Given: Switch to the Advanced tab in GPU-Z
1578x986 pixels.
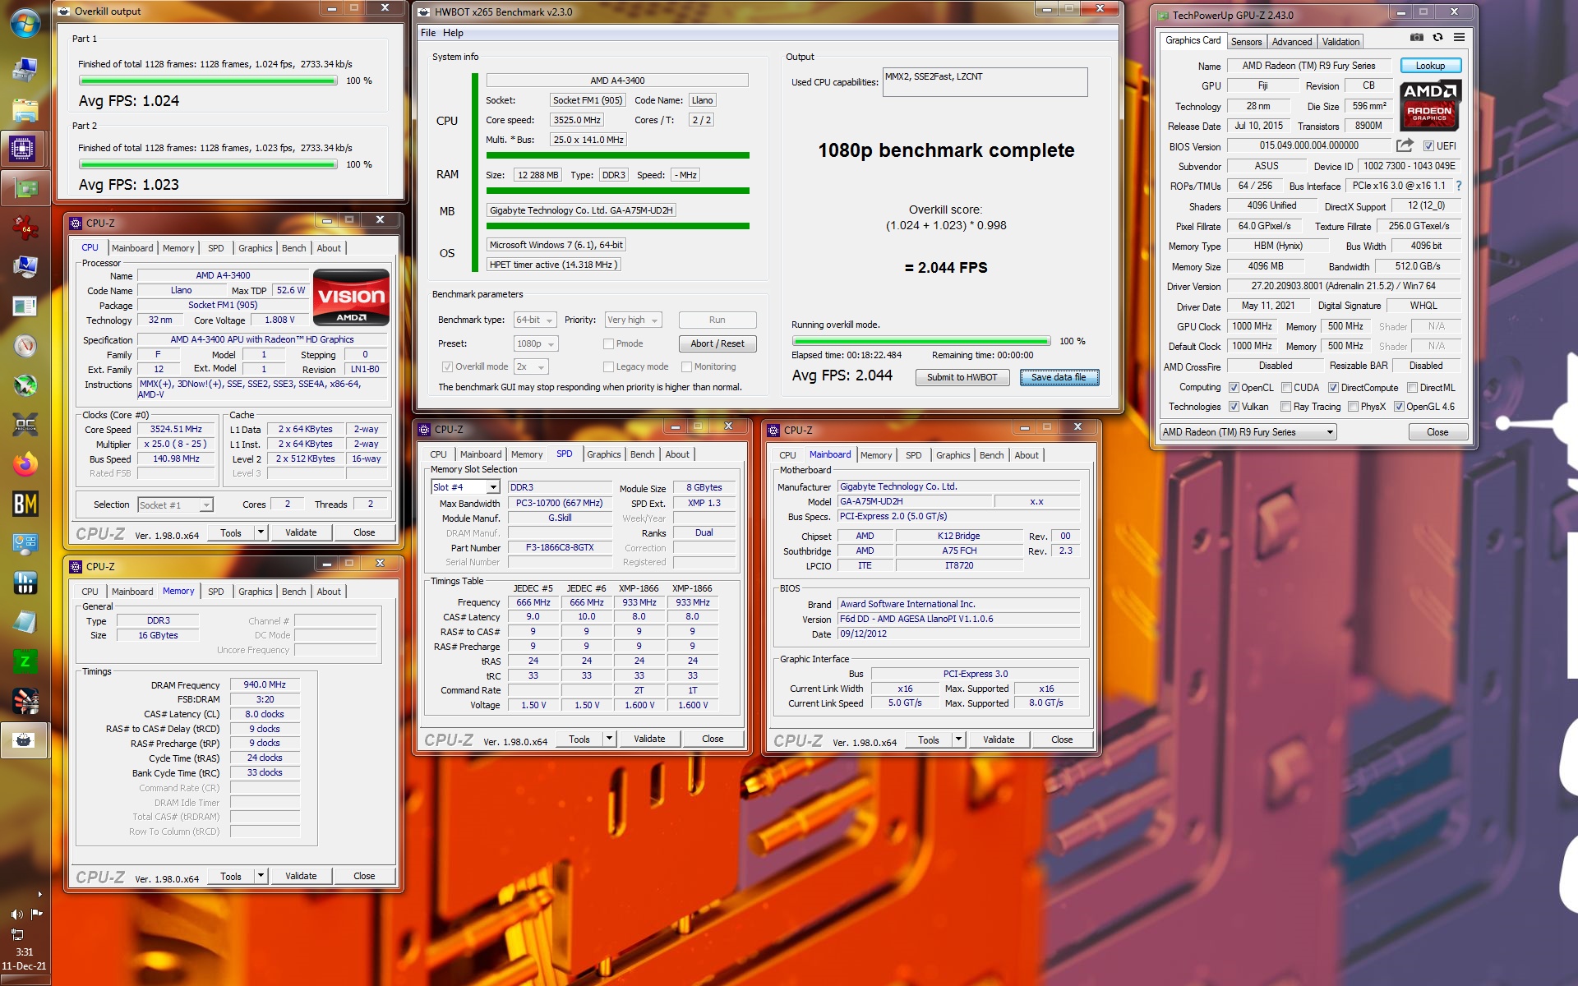Looking at the screenshot, I should [1291, 42].
